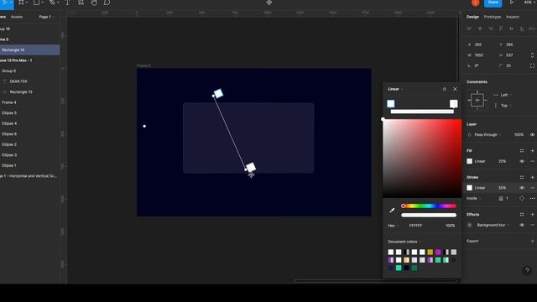The height and width of the screenshot is (302, 537).
Task: Open the help button
Action: pyautogui.click(x=527, y=270)
